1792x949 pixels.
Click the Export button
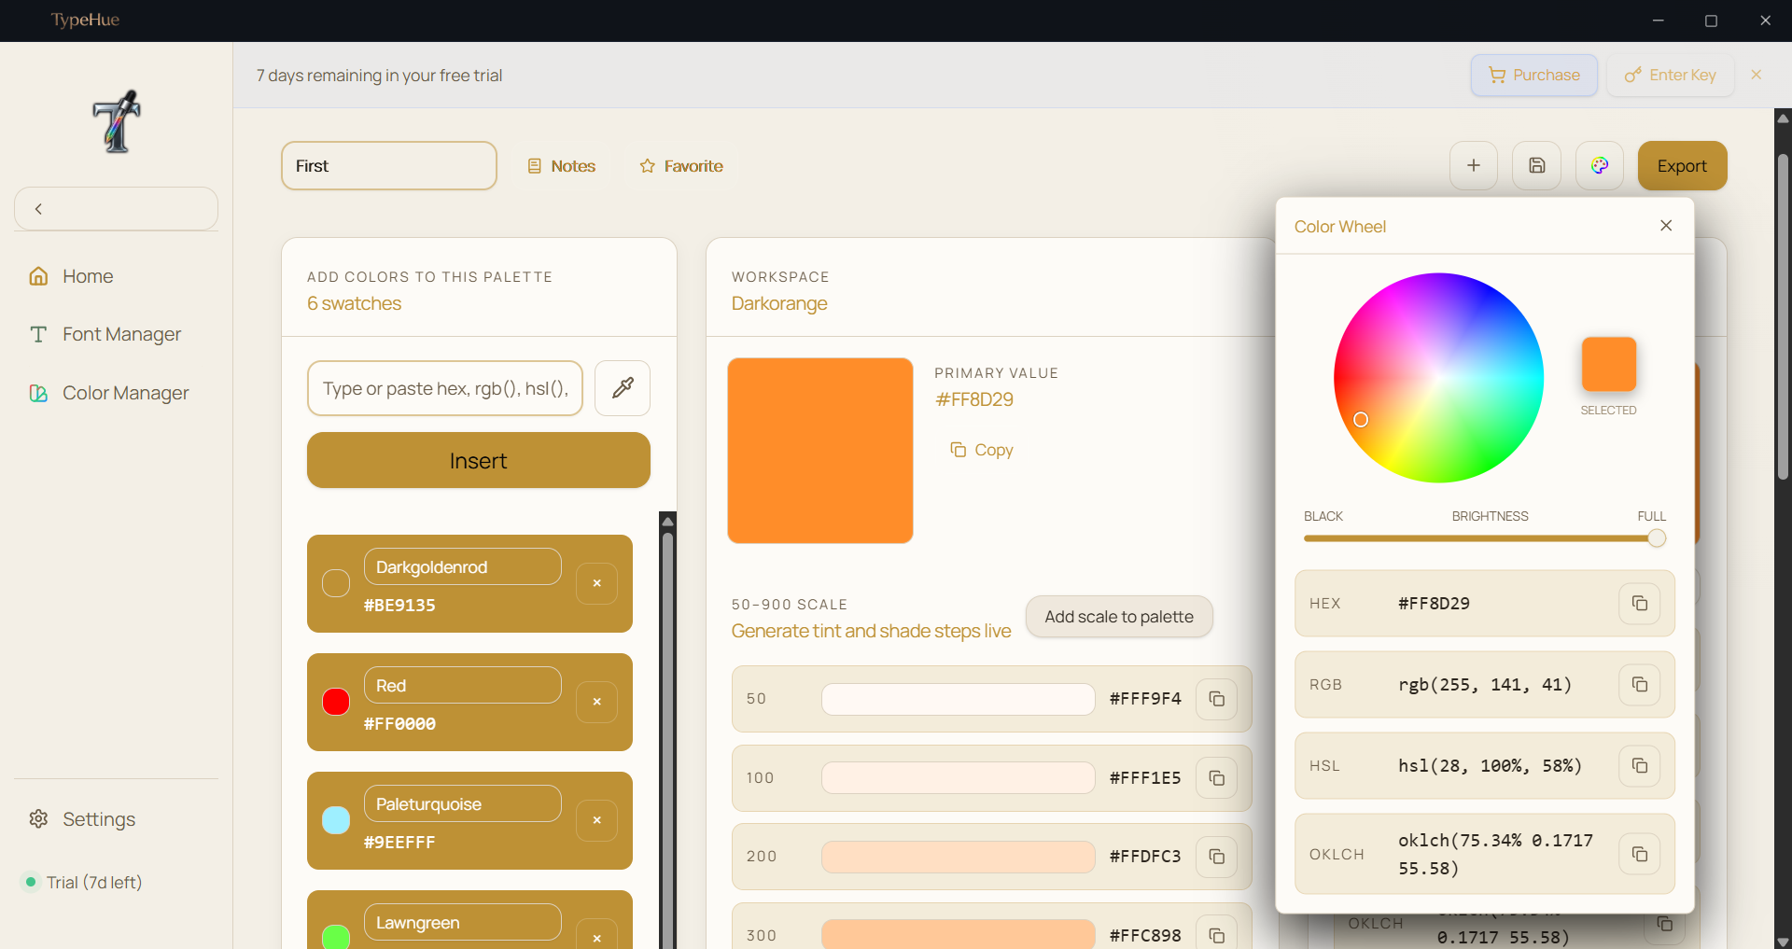tap(1682, 166)
